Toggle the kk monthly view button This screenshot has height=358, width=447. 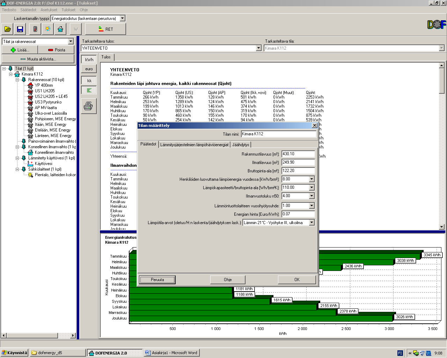click(89, 81)
